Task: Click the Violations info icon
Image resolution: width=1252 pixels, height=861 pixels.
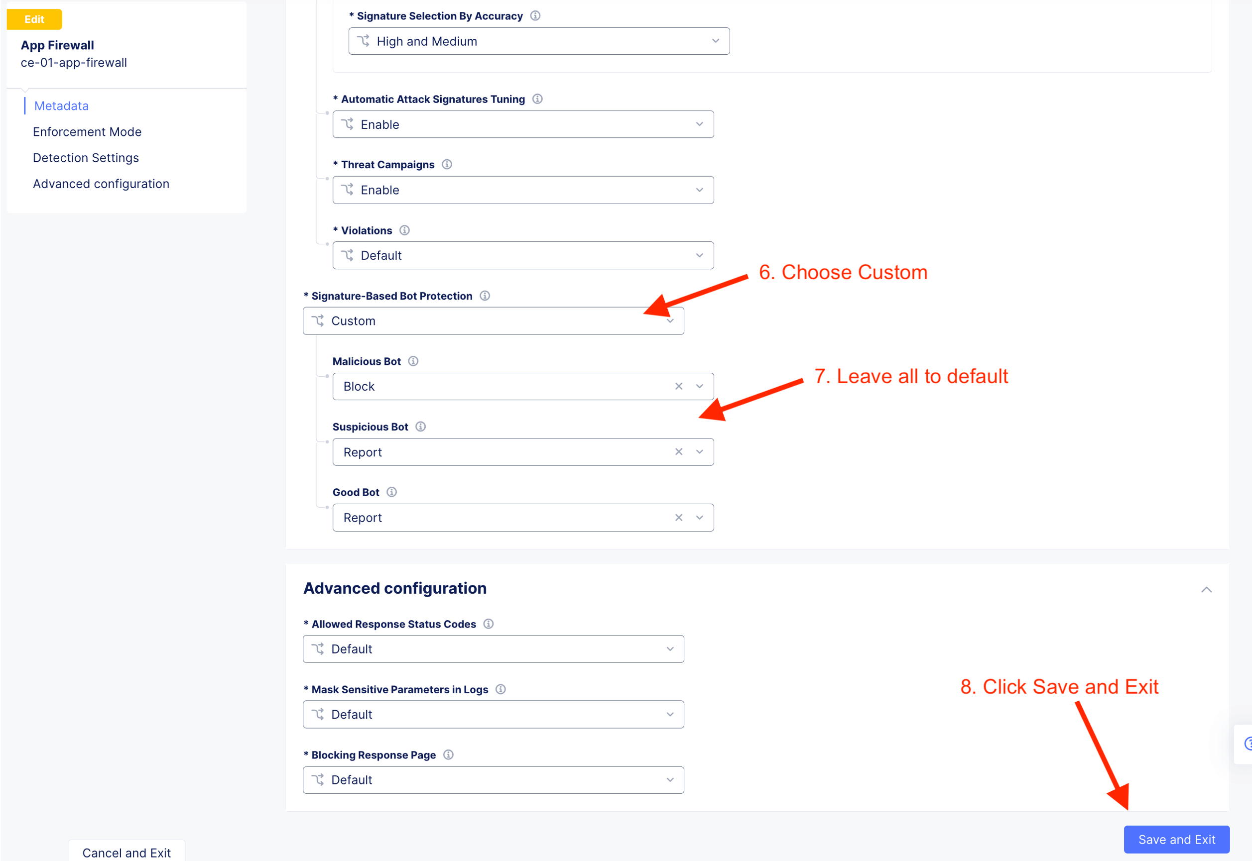Action: (404, 230)
